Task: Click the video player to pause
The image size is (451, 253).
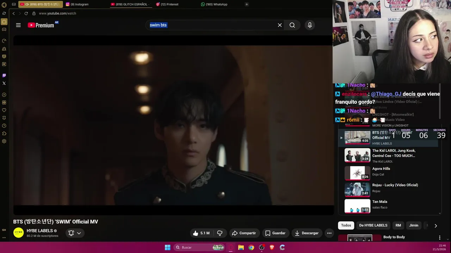Action: [173, 125]
